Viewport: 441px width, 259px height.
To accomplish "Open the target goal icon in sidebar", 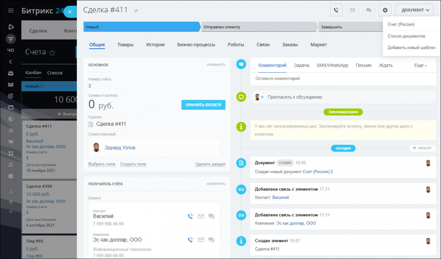I will [x=11, y=96].
